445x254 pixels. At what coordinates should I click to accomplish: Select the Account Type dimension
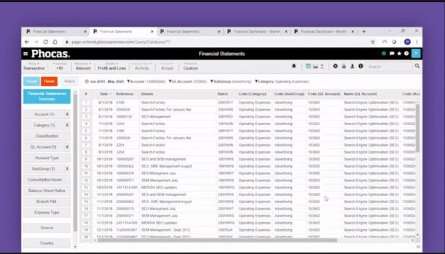click(x=47, y=158)
